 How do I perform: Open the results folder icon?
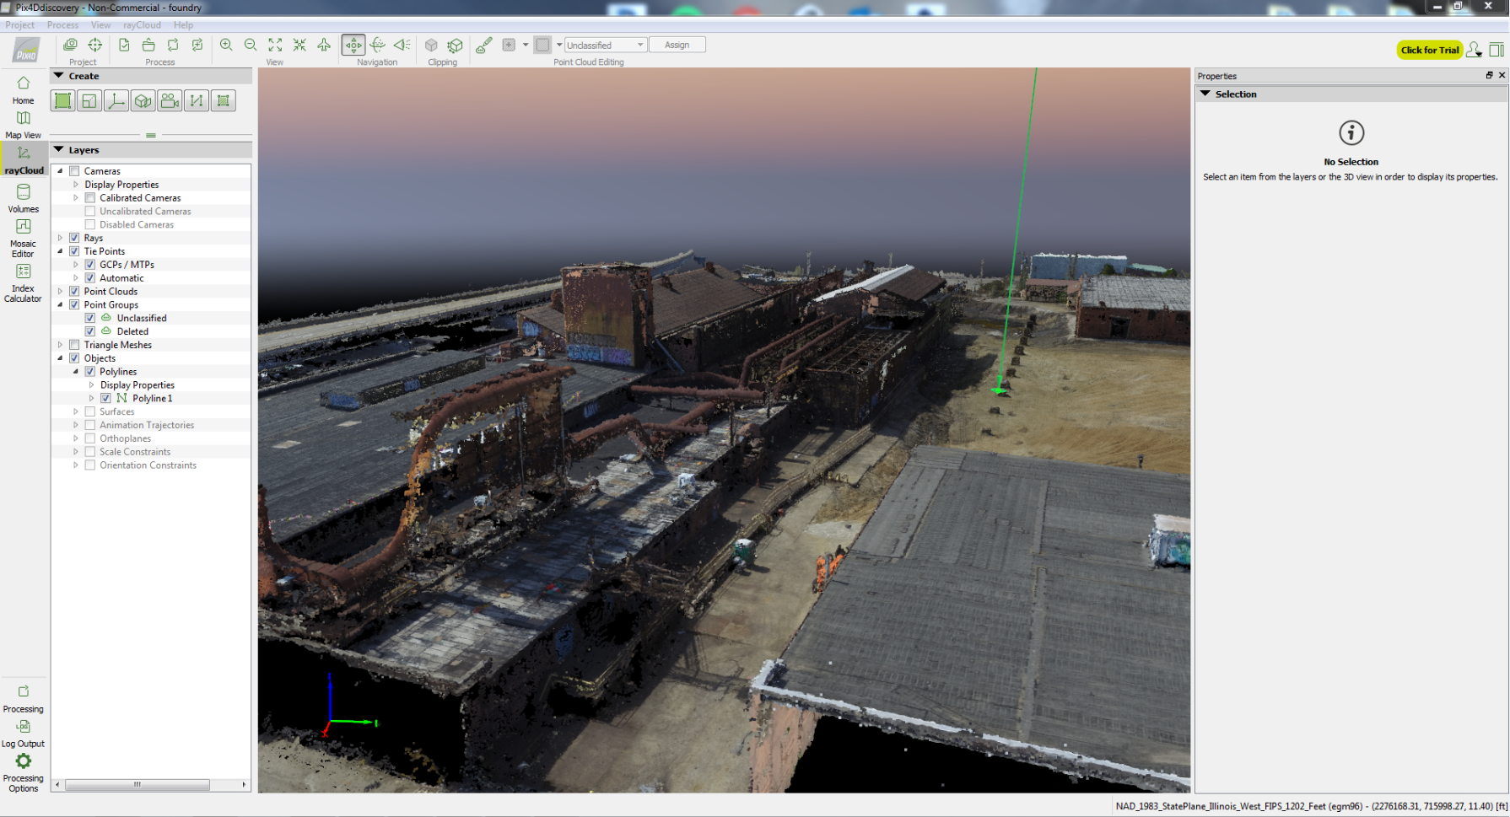(148, 45)
